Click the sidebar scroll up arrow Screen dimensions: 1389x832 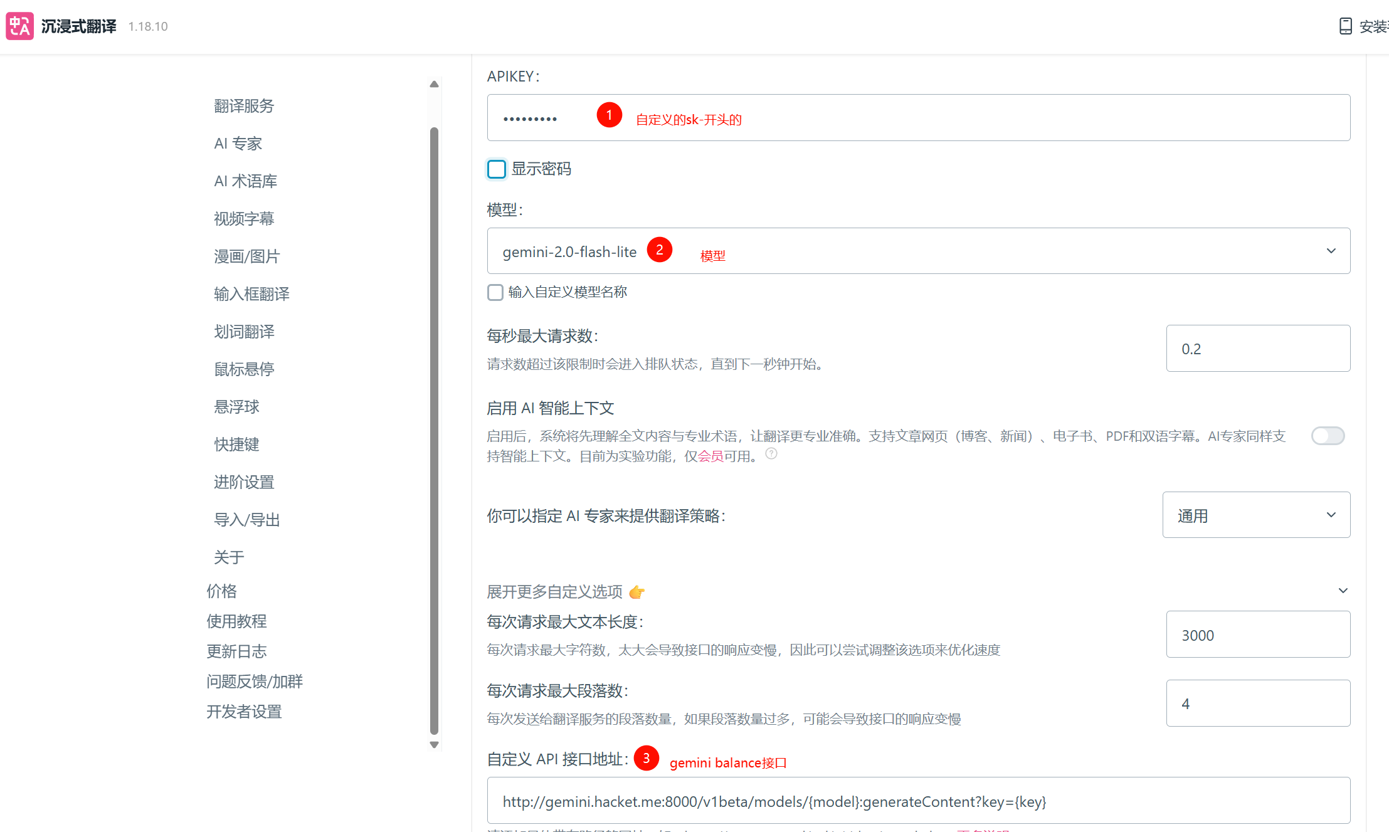tap(434, 84)
